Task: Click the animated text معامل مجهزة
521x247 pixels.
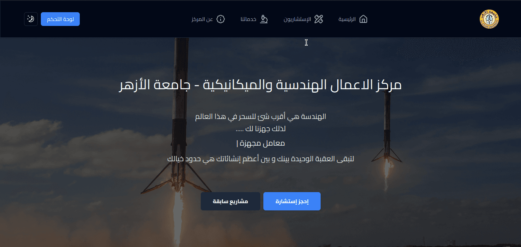Action: tap(260, 143)
